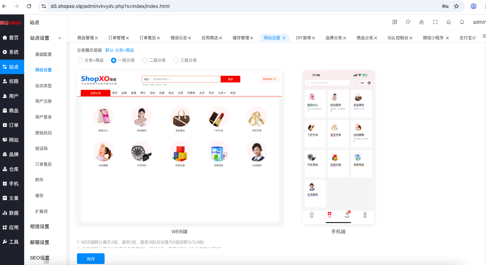Click the sidebar collapse icon beside SEO设置

(x=46, y=262)
